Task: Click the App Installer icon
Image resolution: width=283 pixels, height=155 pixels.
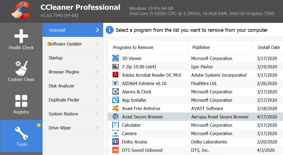Action: [x=116, y=100]
